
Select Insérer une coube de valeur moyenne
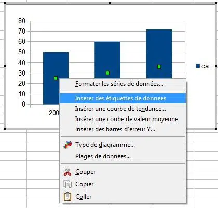(x=127, y=119)
